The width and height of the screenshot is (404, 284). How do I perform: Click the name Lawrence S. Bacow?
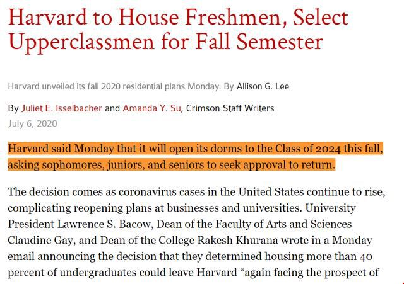point(104,224)
